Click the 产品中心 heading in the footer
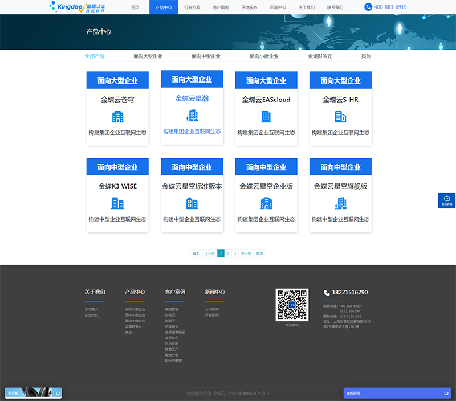 135,292
